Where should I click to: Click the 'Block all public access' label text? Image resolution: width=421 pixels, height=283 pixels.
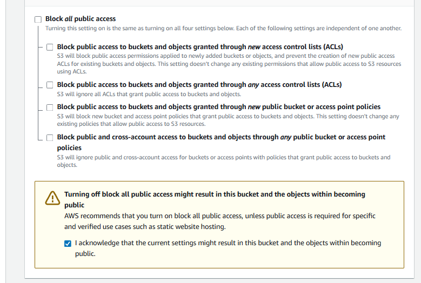point(81,19)
